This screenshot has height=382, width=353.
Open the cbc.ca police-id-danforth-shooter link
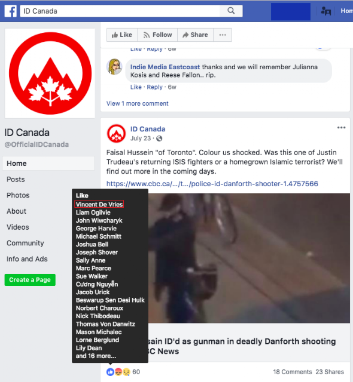(x=212, y=184)
